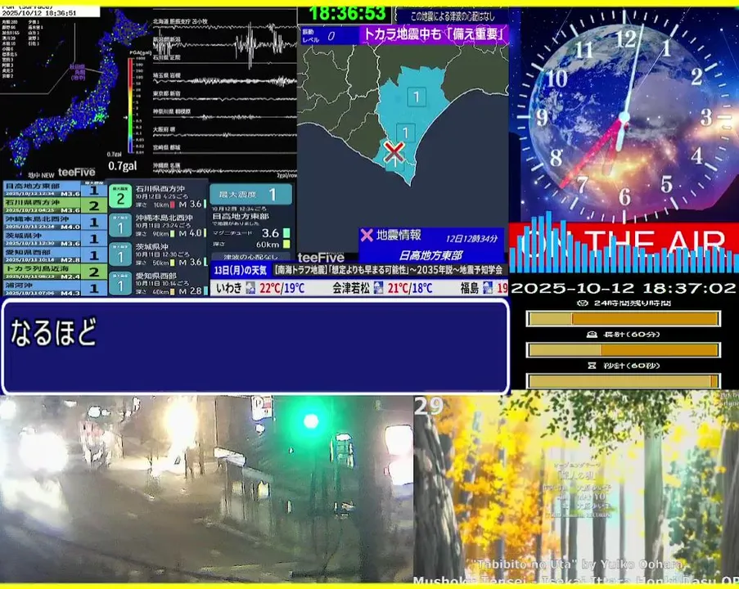Click the green intensity 2 badge for 石川県西方沖

tap(120, 196)
